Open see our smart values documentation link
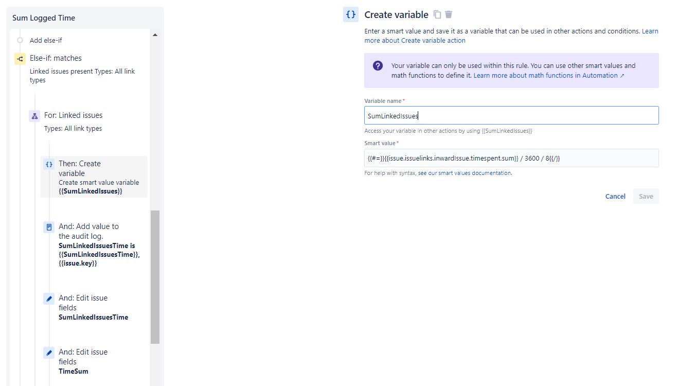The image size is (695, 386). 465,173
